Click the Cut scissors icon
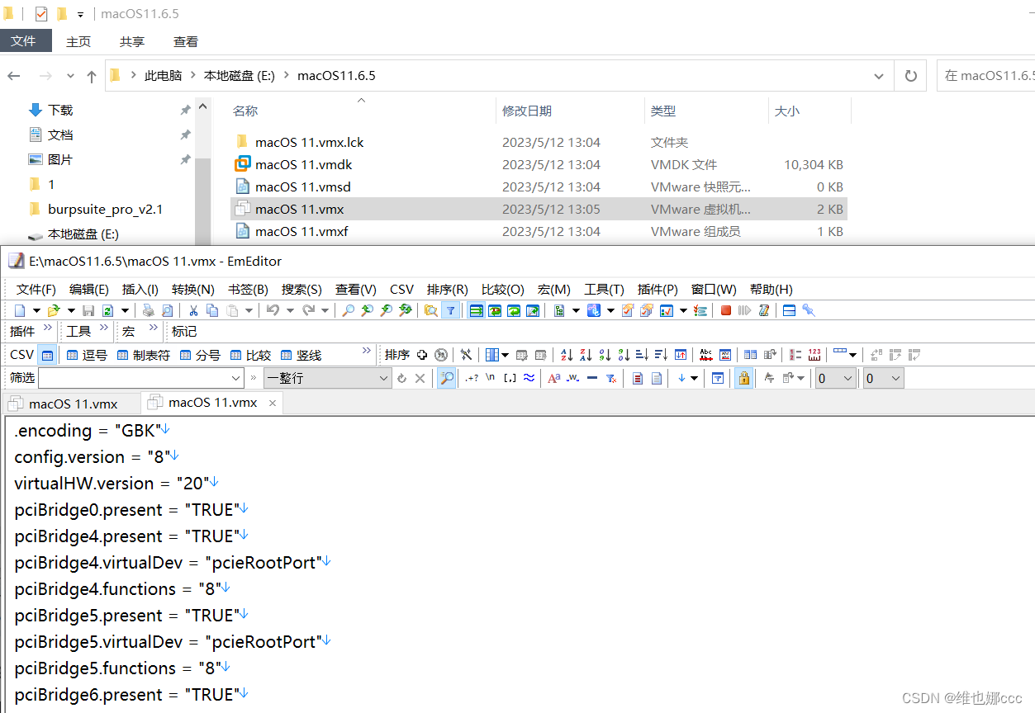The image size is (1035, 713). pos(193,310)
